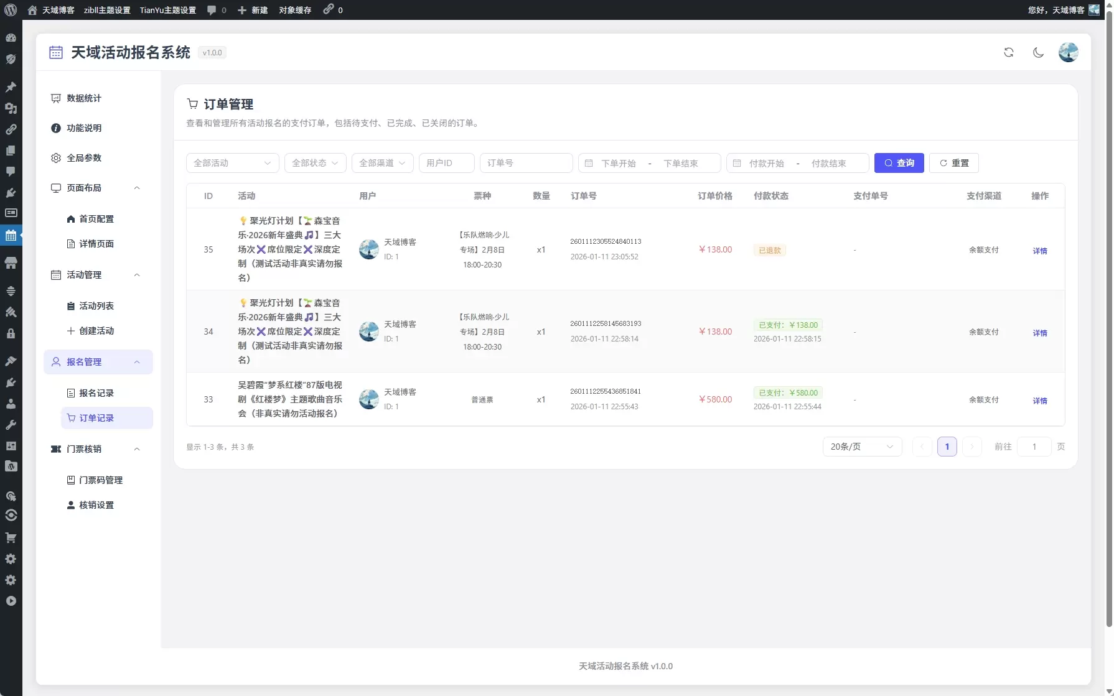Click the 付款开始 date field
Viewport: 1114px width, 696px height.
click(x=767, y=163)
